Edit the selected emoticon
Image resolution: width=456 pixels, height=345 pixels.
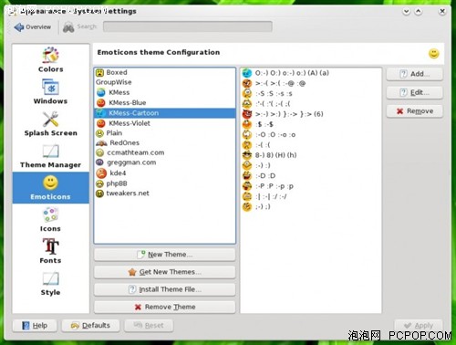pyautogui.click(x=415, y=92)
